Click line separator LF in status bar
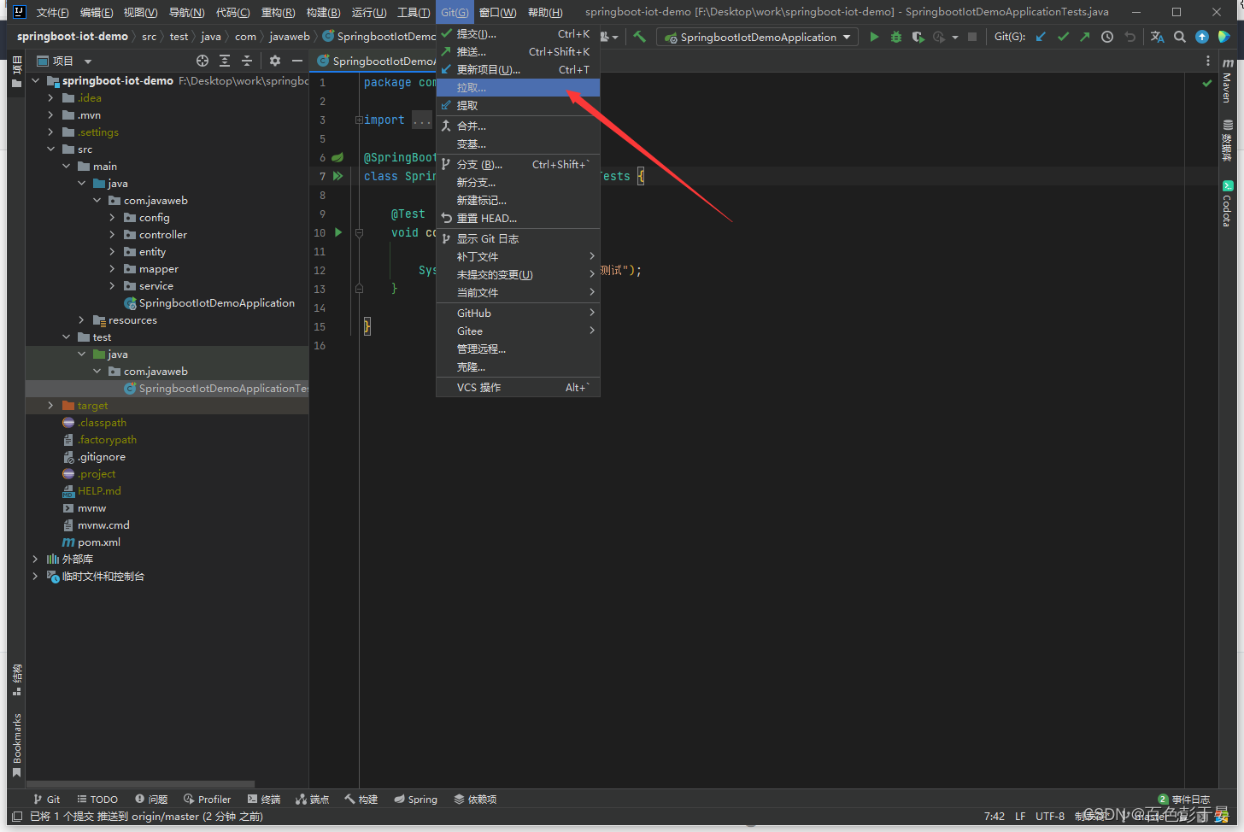 click(x=1020, y=817)
